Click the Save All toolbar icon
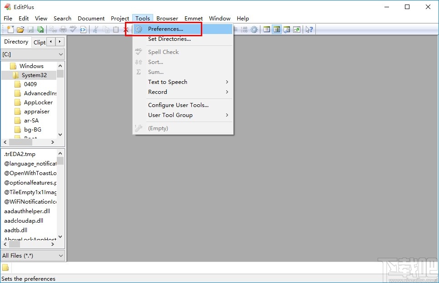The image size is (439, 283). click(40, 29)
